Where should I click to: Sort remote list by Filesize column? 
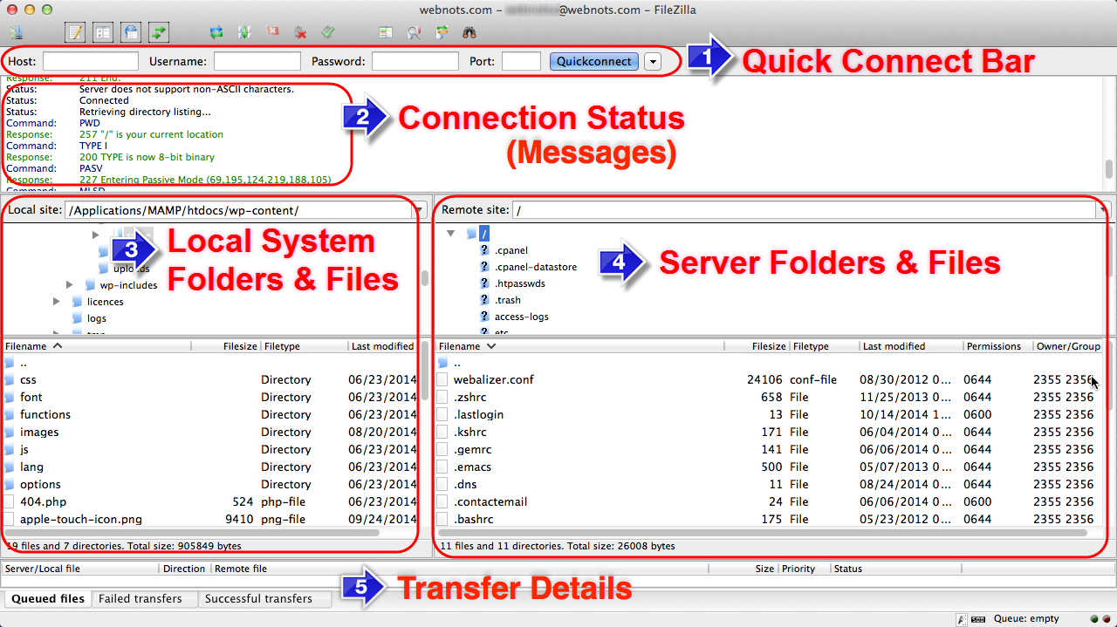coord(757,346)
